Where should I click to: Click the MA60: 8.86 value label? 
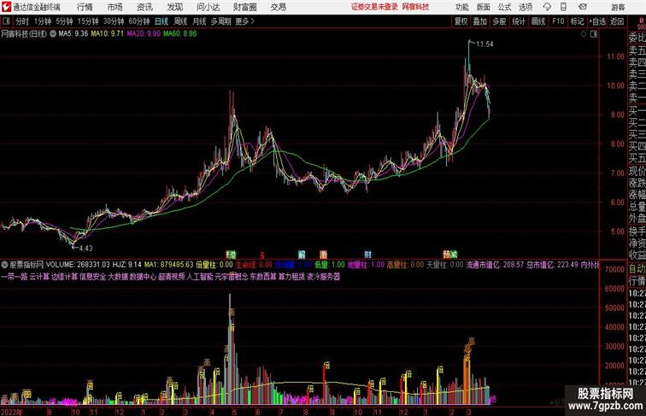coord(180,34)
